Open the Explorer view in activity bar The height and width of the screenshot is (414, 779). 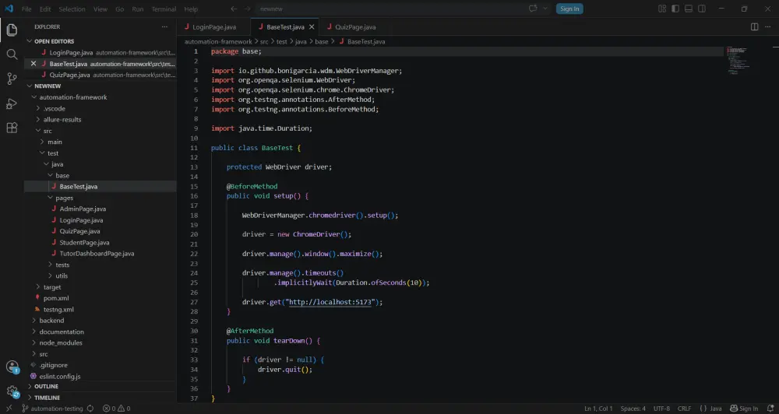click(x=12, y=30)
